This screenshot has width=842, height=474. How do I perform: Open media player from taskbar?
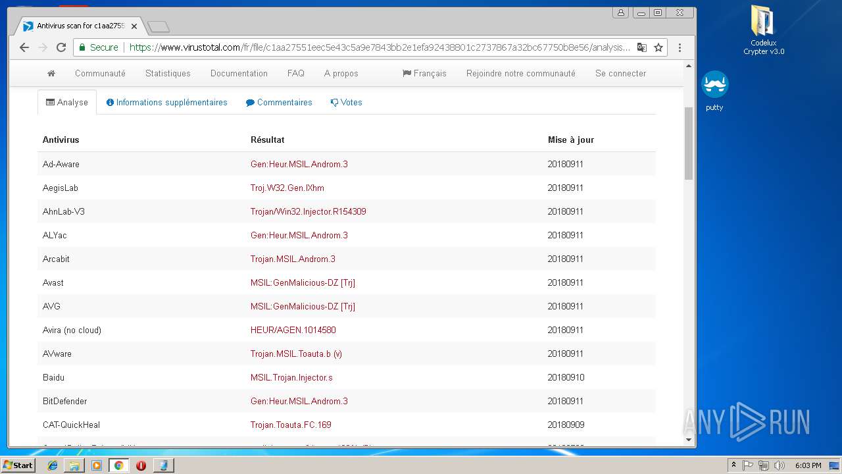pyautogui.click(x=97, y=465)
